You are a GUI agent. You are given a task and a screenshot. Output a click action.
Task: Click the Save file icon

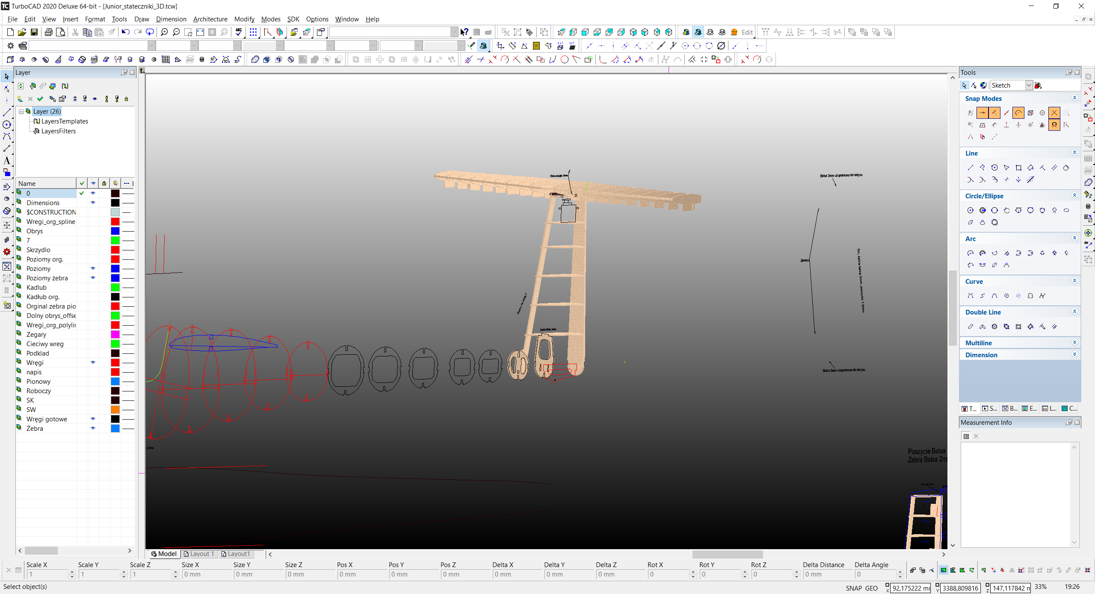pyautogui.click(x=34, y=32)
